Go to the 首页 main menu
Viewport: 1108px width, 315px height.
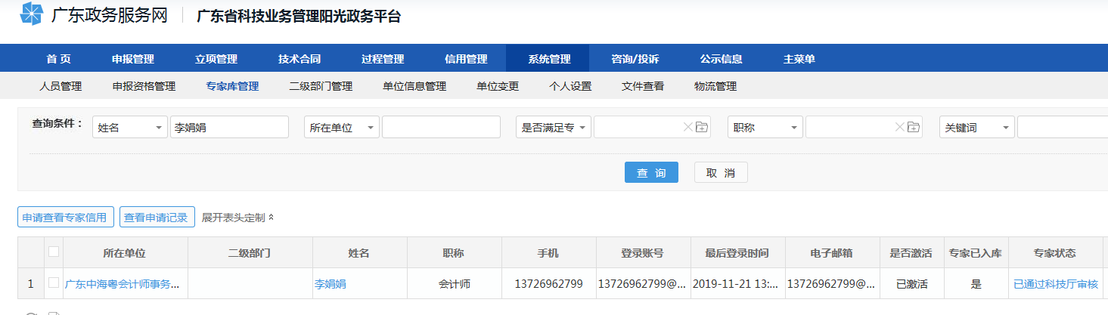pos(59,59)
